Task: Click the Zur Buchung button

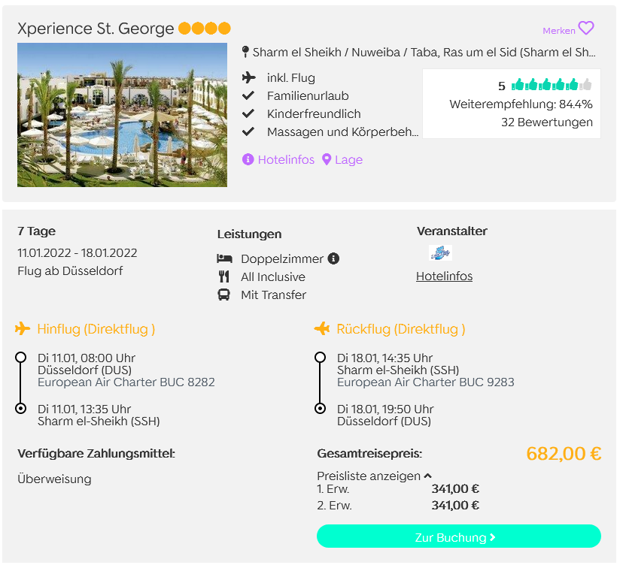Action: click(459, 536)
